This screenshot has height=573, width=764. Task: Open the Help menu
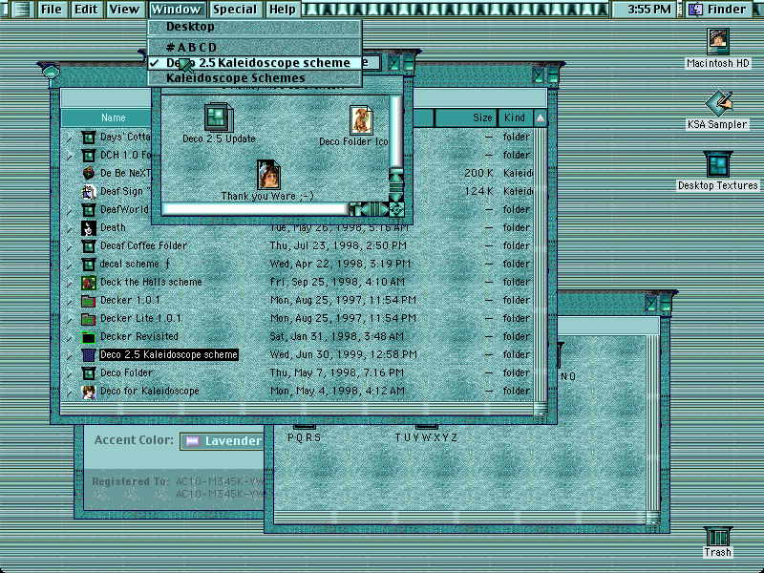(283, 10)
